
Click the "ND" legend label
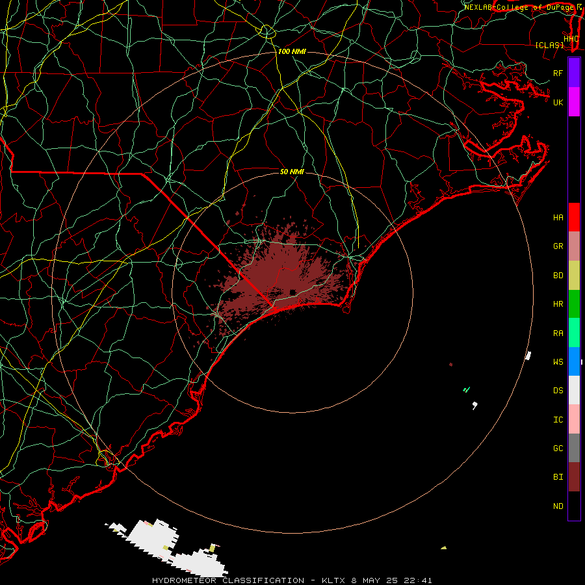[x=558, y=506]
